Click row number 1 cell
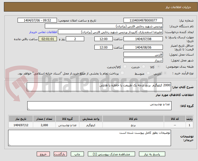 tap(189, 125)
